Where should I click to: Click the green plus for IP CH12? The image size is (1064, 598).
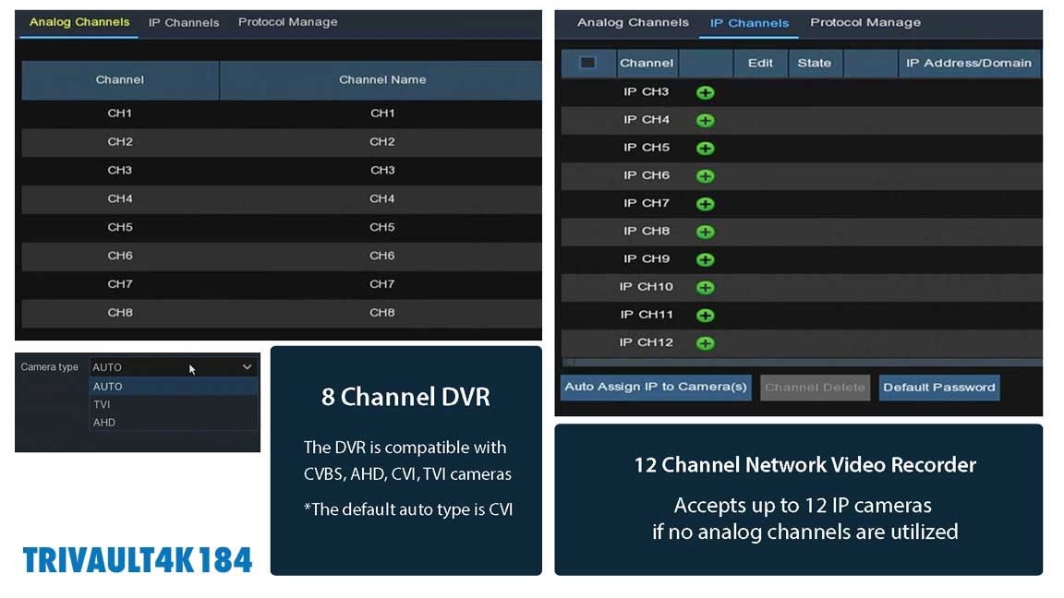tap(706, 343)
